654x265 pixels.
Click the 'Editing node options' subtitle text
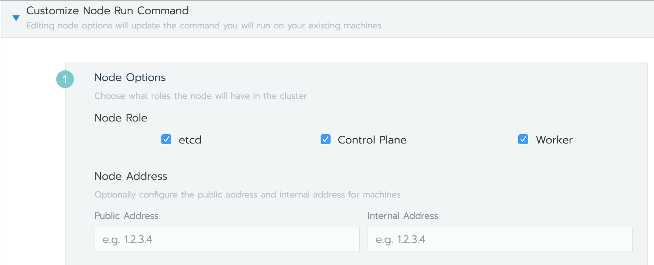[204, 26]
